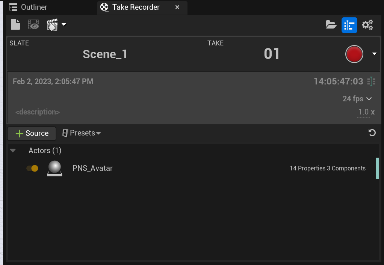Viewport: 384px width, 265px height.
Task: Click the PNS_Avatar sphere thumbnail
Action: [x=54, y=168]
